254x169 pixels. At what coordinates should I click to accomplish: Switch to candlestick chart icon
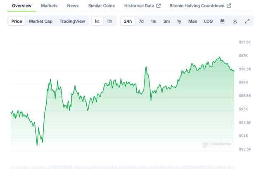(x=109, y=21)
